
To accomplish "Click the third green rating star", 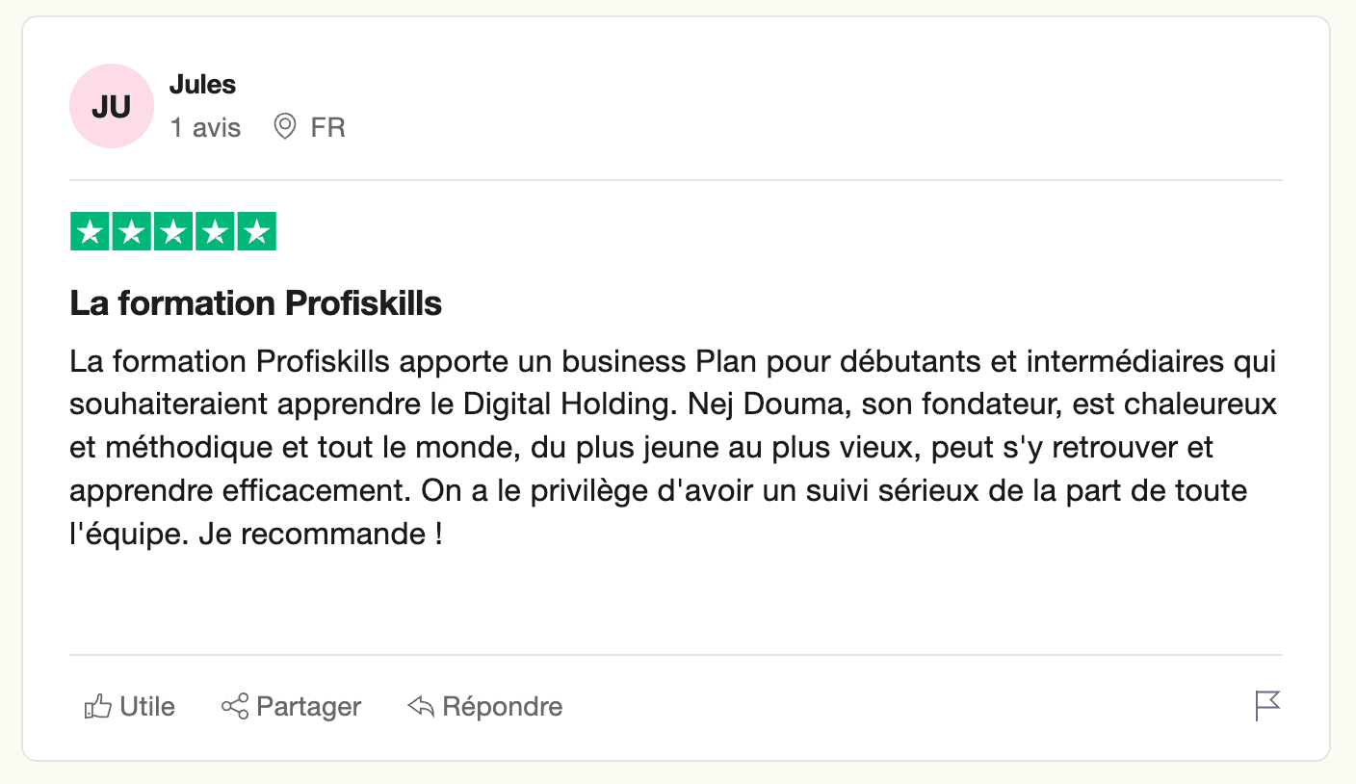I will pos(173,231).
